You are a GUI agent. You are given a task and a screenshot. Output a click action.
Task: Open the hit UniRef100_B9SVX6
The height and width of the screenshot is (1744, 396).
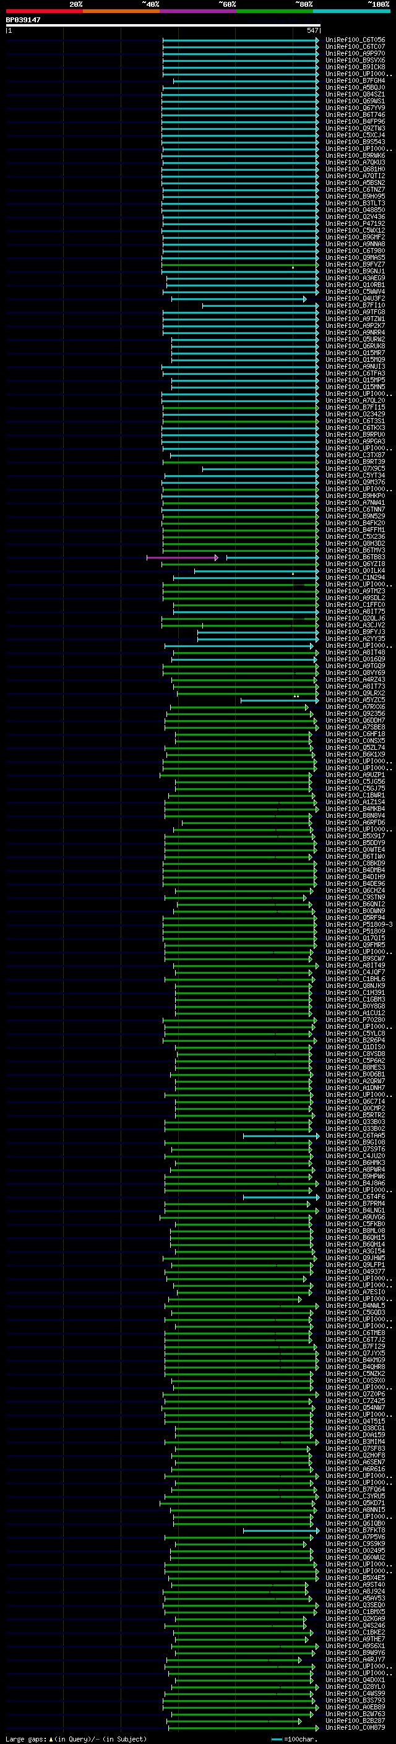point(355,60)
